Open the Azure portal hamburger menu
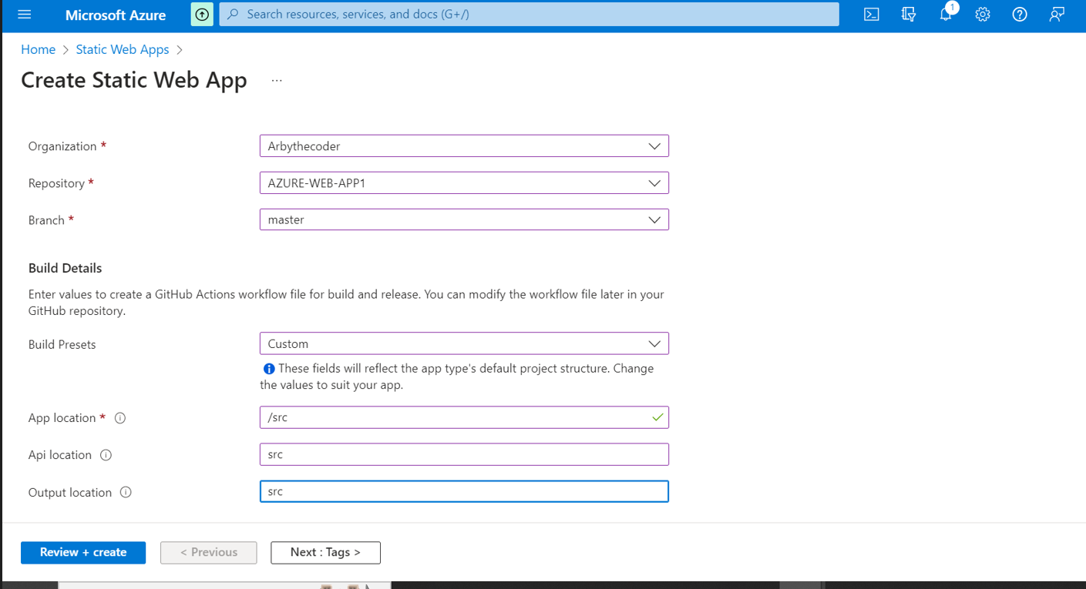1086x589 pixels. tap(25, 15)
